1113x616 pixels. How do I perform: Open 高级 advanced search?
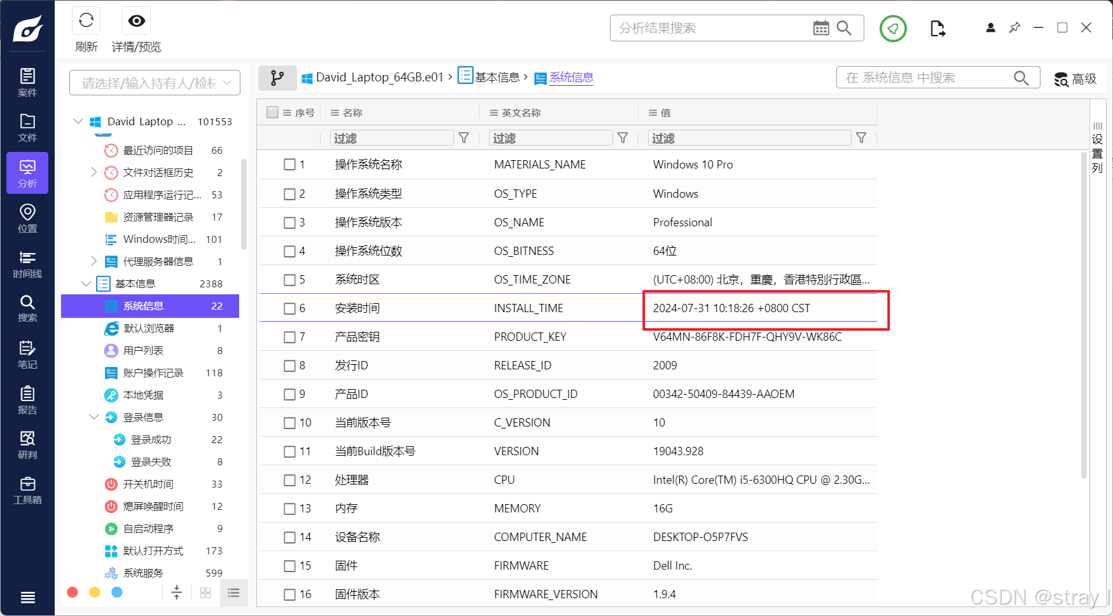[1075, 79]
